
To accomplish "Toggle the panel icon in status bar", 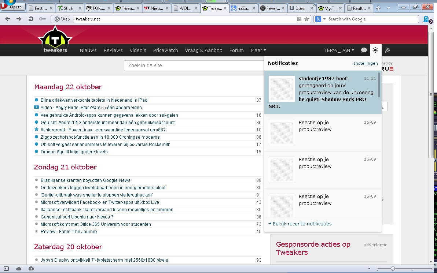I will coord(6,269).
